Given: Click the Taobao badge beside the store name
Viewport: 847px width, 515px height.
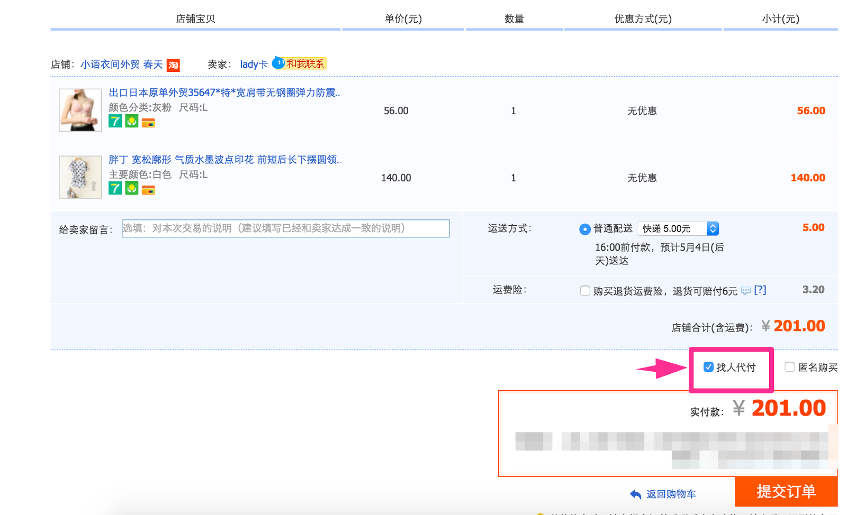Looking at the screenshot, I should [x=173, y=65].
